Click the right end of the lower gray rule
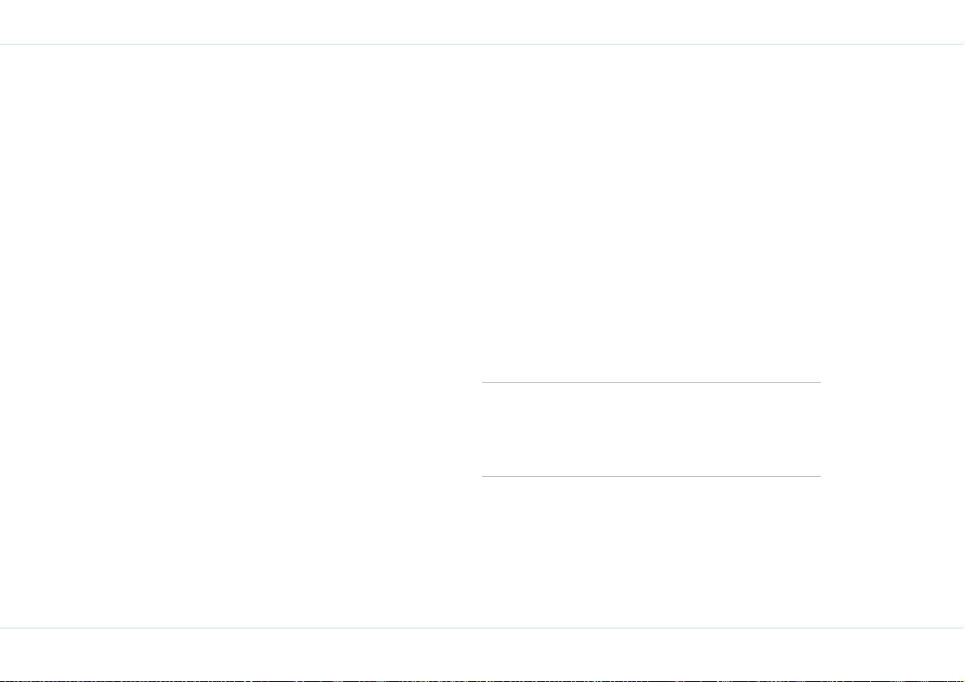 [x=818, y=476]
